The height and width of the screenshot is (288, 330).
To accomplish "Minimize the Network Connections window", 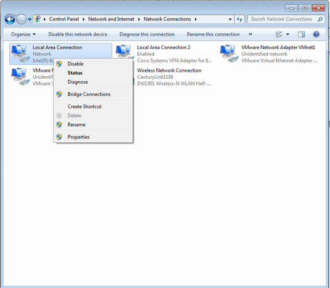I will coord(291,8).
